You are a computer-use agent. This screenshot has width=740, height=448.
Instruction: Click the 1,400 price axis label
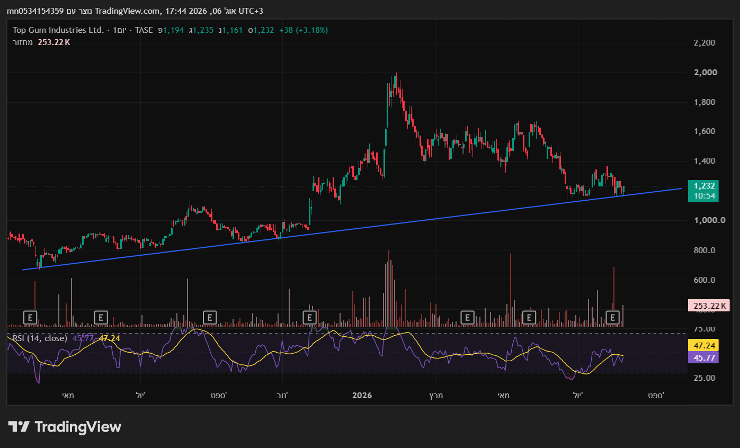click(x=705, y=162)
